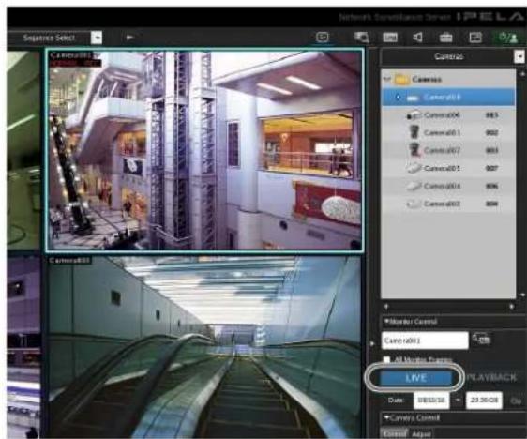527x439 pixels.
Task: Open the toolbox briefcase icon
Action: (445, 38)
